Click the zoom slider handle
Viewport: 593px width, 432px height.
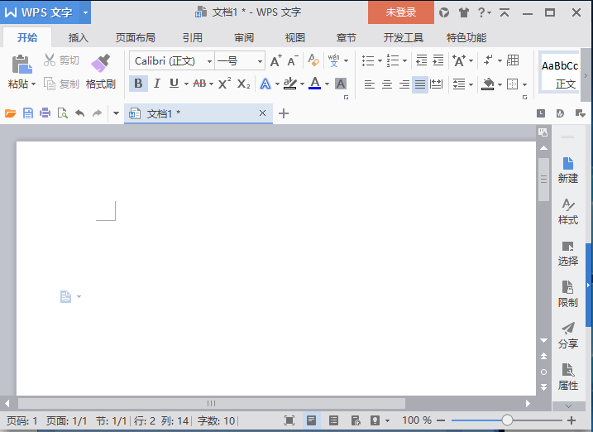coord(507,420)
